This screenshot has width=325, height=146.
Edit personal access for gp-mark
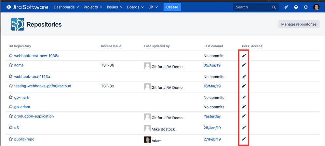tap(244, 97)
